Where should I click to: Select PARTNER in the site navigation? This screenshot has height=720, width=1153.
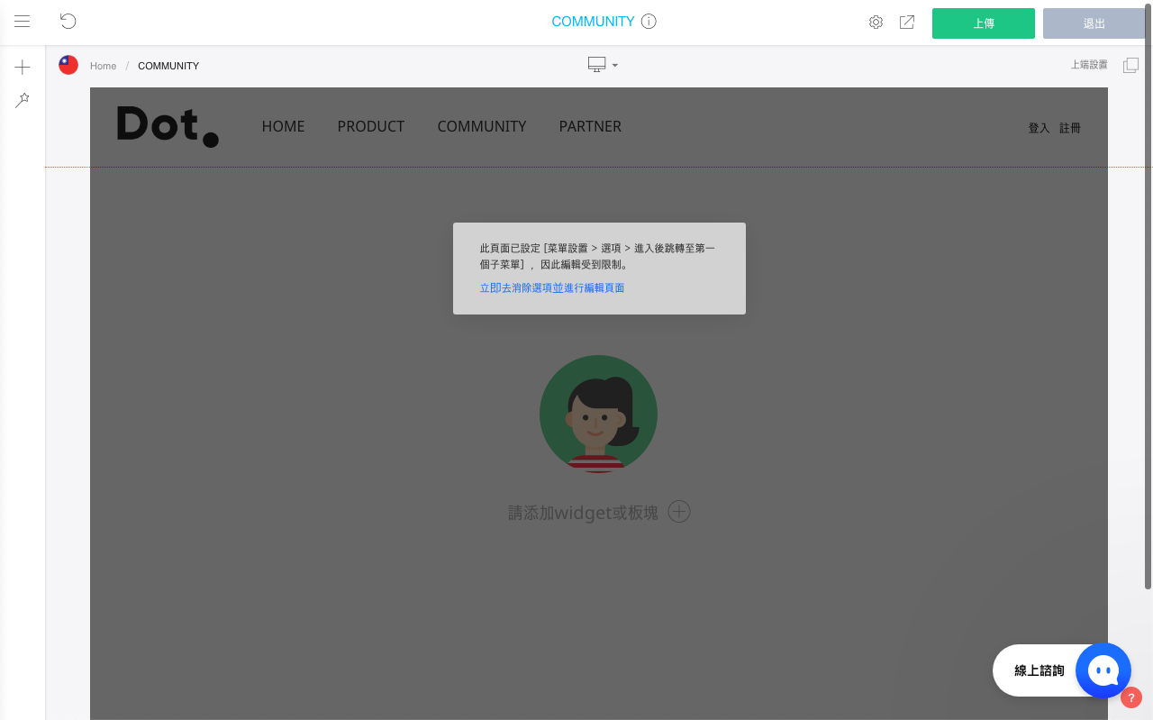(x=590, y=126)
